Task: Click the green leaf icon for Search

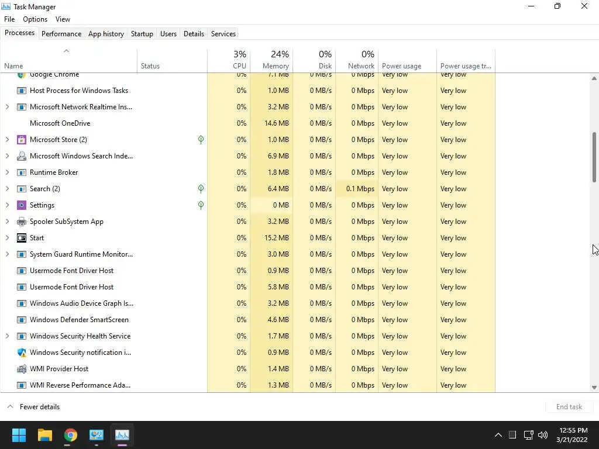Action: [201, 189]
